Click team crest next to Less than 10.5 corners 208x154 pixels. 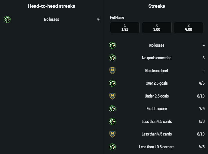(x=112, y=147)
